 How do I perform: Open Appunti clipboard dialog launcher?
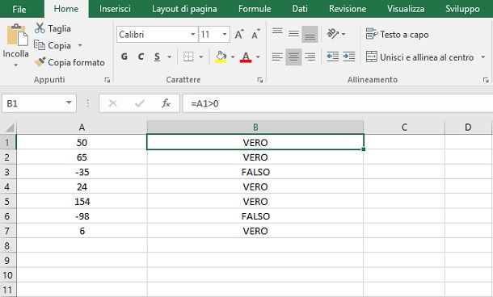(107, 80)
